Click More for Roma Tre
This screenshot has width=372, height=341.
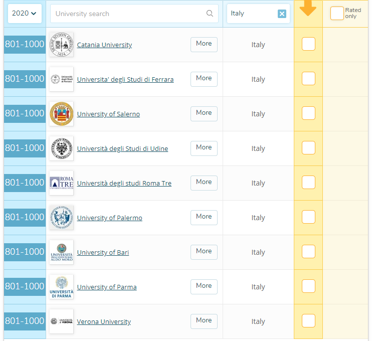coord(204,183)
